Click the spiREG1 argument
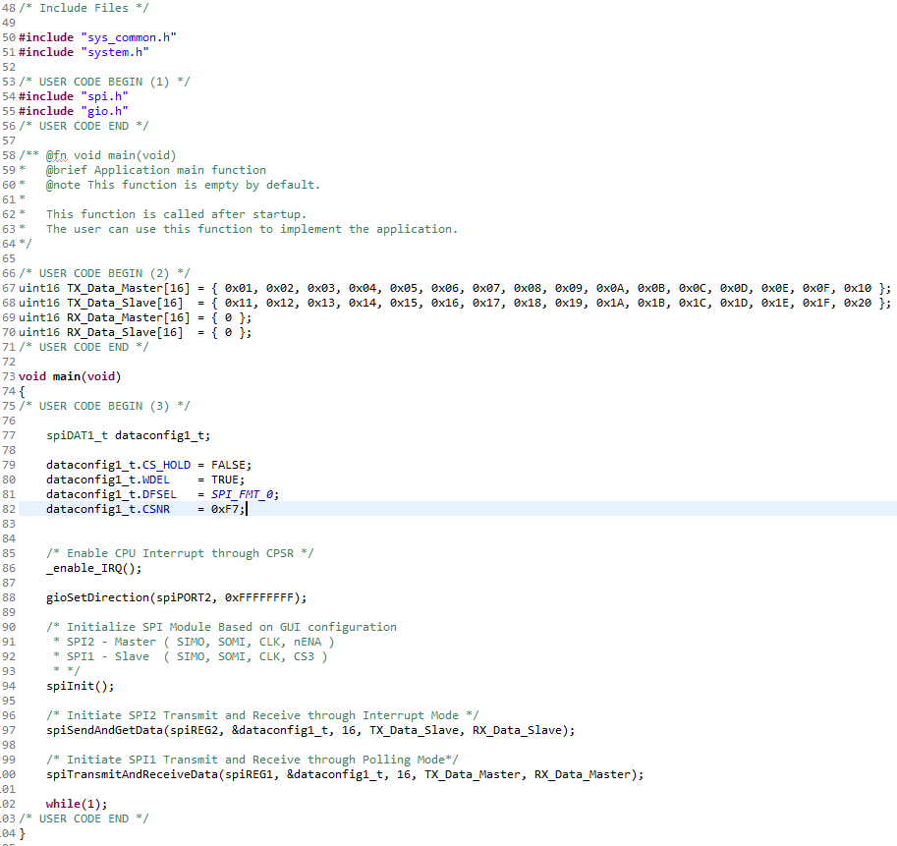Image resolution: width=897 pixels, height=846 pixels. point(249,774)
